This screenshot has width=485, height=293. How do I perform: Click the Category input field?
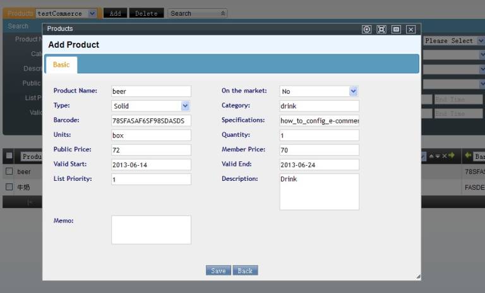tap(319, 106)
